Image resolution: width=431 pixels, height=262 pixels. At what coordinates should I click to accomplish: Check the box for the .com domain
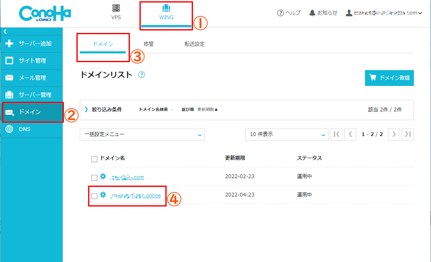click(x=94, y=178)
